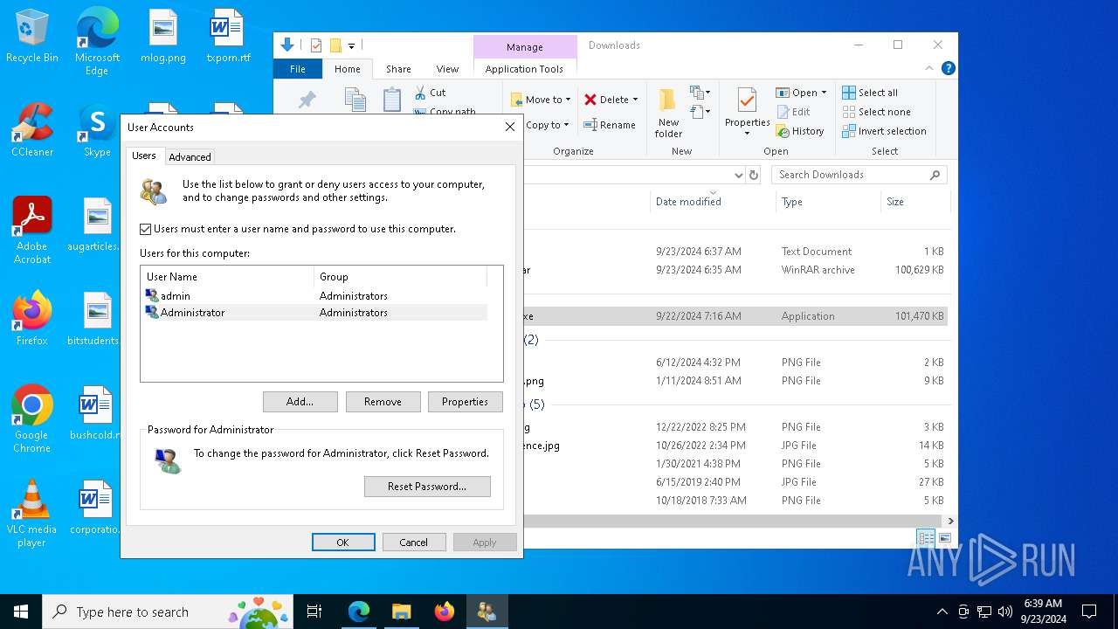Click the quick access New folder icon in the title bar
The height and width of the screenshot is (629, 1118).
(x=335, y=45)
